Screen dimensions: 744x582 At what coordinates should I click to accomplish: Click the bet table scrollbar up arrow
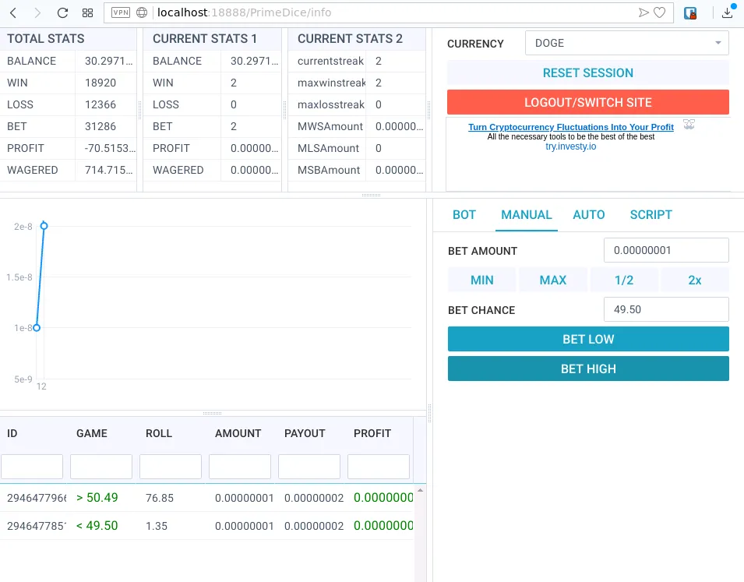[420, 490]
